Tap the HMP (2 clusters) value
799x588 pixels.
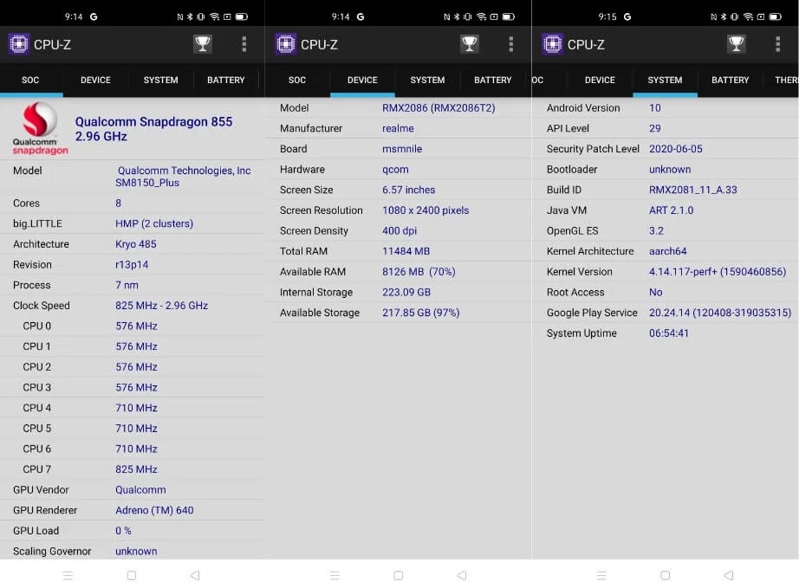[x=154, y=223]
